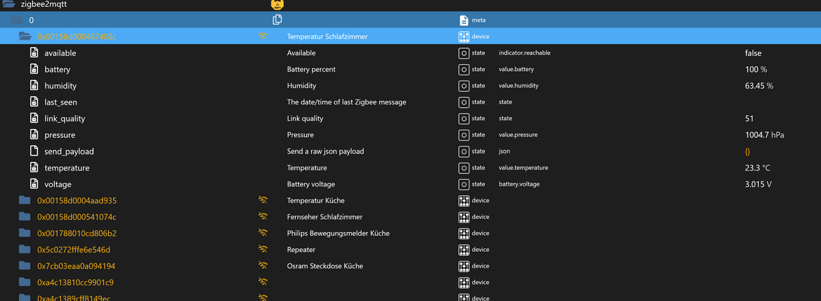
Task: Click the indicator.reachable role text
Action: point(525,53)
